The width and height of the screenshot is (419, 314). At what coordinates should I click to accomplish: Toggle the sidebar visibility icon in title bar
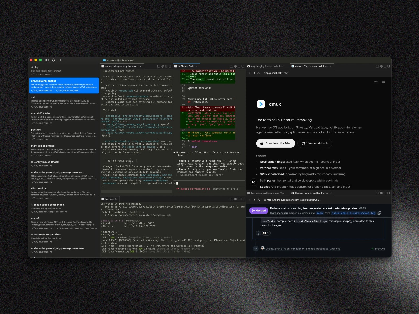47,60
